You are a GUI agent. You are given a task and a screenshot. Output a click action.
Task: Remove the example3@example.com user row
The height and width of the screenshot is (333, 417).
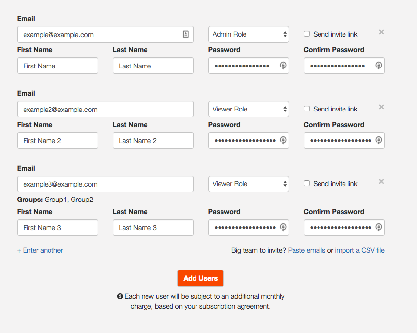tap(381, 182)
